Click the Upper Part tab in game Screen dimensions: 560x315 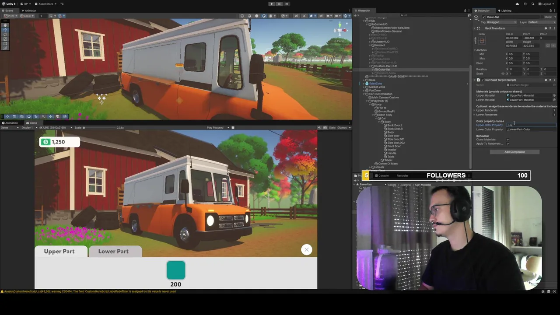(x=61, y=251)
